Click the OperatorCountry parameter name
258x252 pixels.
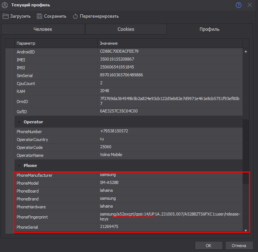point(32,140)
